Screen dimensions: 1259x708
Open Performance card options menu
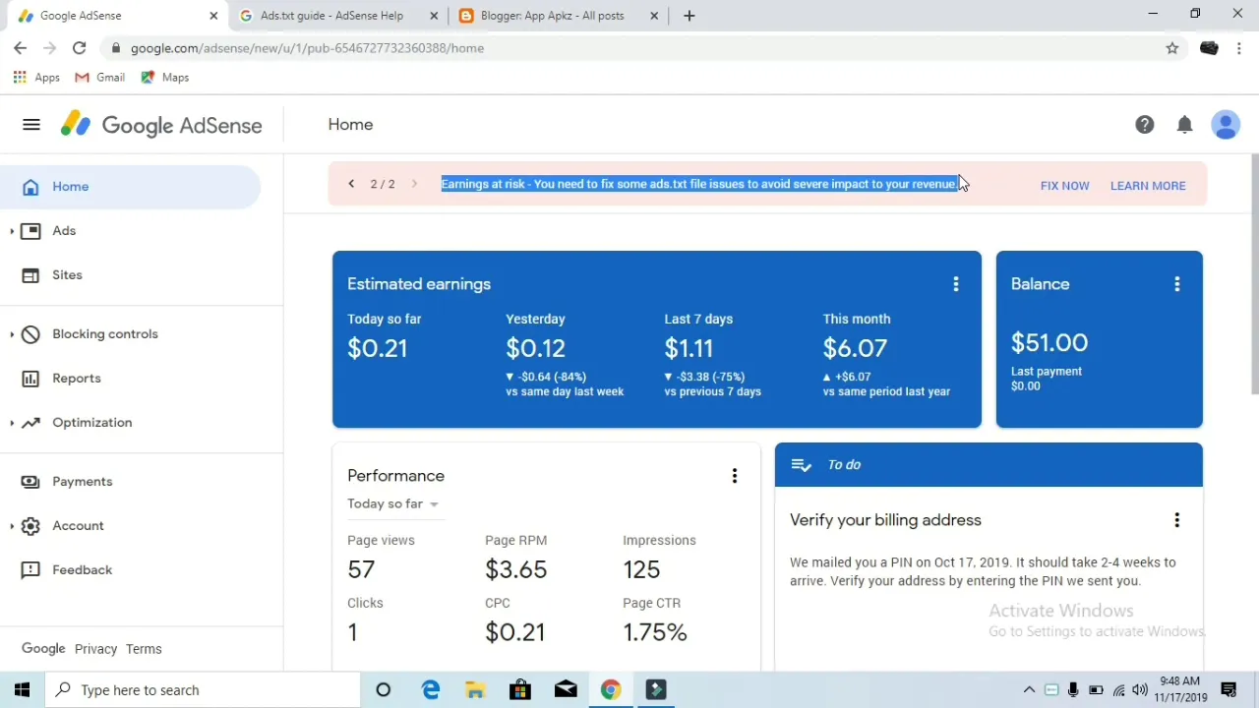point(734,476)
